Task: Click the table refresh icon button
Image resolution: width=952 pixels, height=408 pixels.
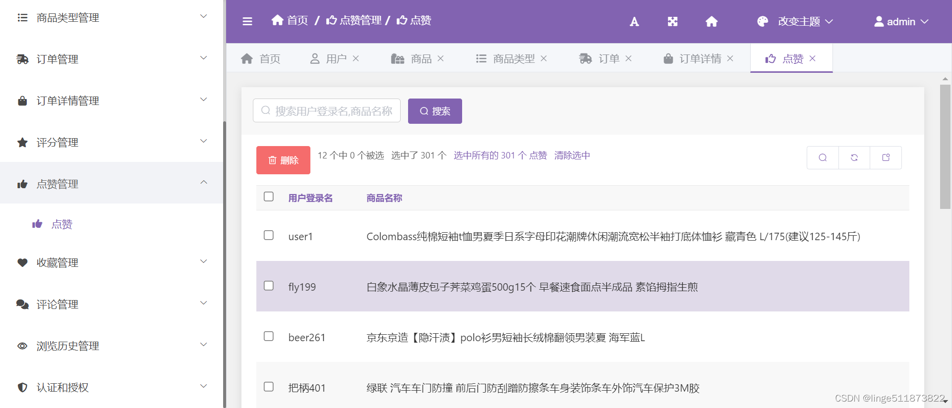Action: pos(854,157)
